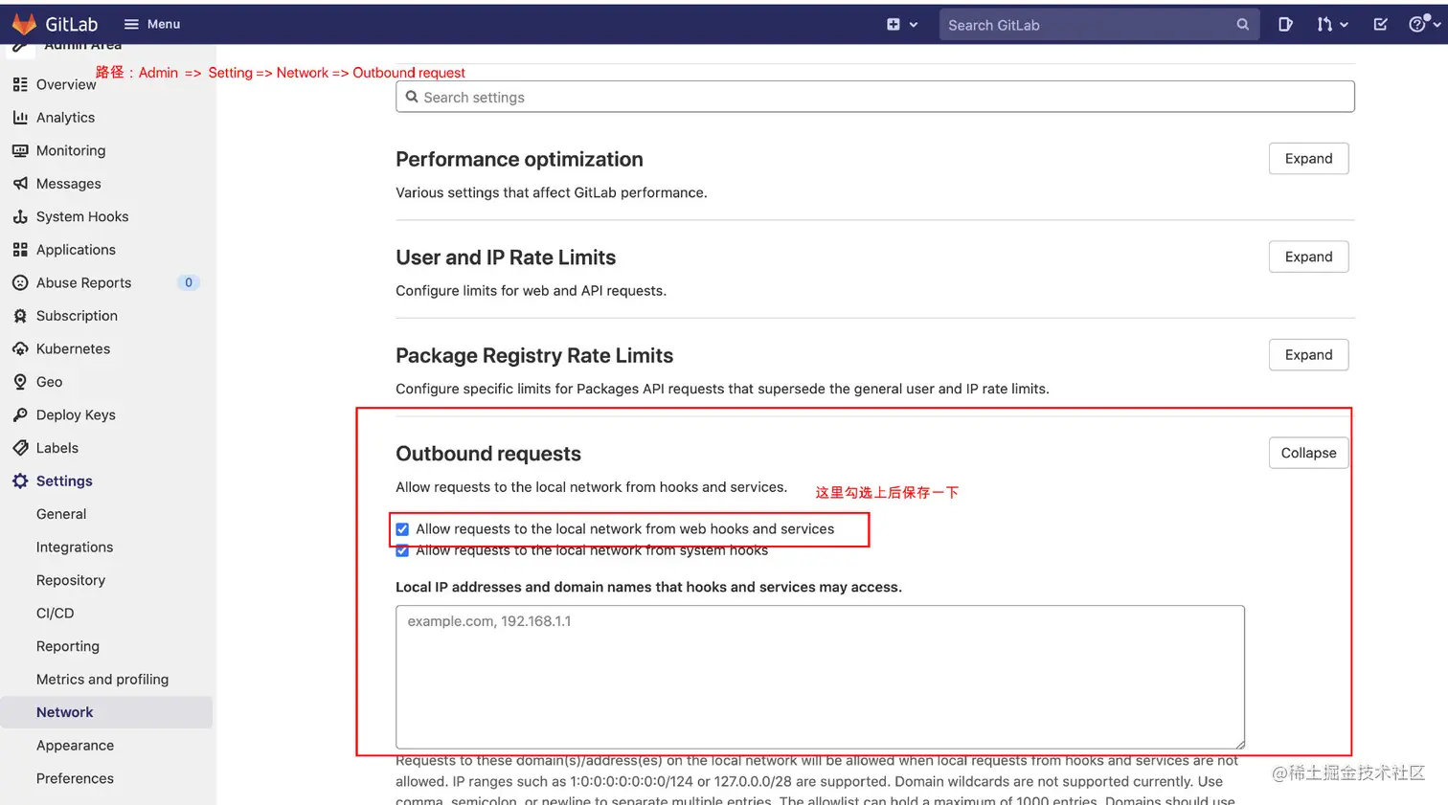1448x805 pixels.
Task: Click the Search settings field
Action: (x=874, y=97)
